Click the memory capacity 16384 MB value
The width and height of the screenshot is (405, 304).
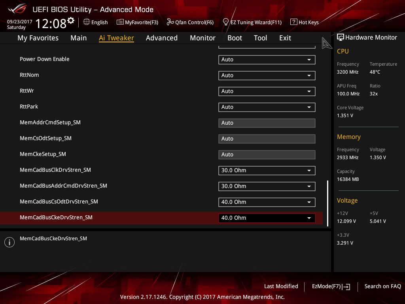(348, 179)
